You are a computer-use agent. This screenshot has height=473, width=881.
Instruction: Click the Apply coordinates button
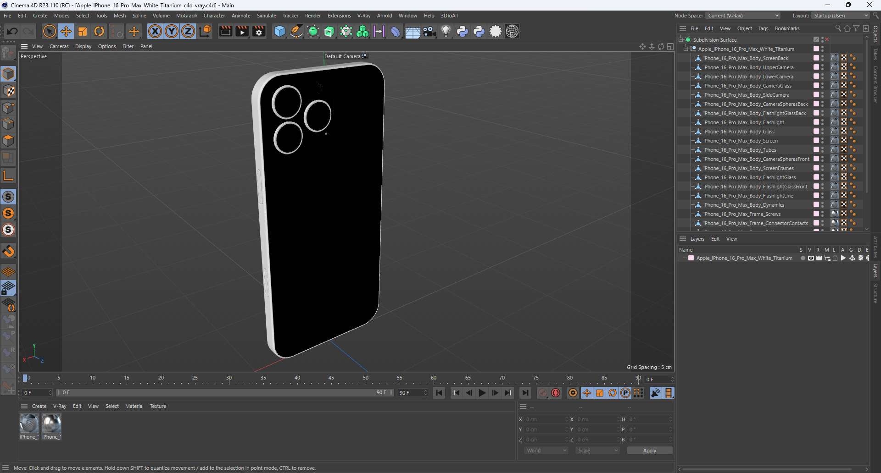[650, 451]
